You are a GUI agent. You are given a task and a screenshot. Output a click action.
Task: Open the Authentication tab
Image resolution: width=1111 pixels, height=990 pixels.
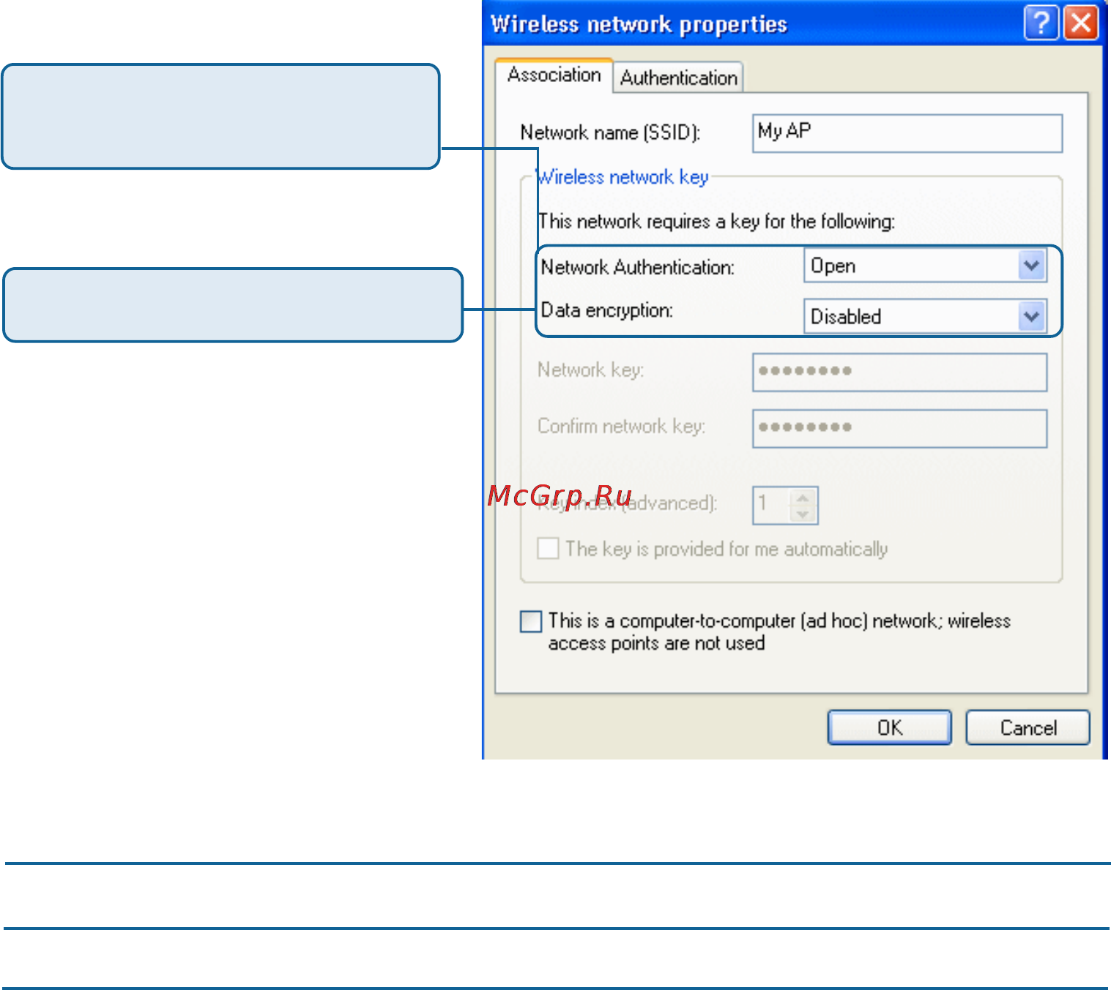679,78
